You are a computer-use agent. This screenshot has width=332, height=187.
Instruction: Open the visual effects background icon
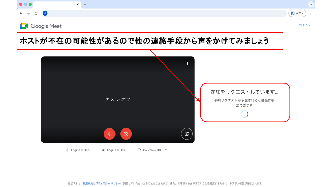[x=187, y=134]
